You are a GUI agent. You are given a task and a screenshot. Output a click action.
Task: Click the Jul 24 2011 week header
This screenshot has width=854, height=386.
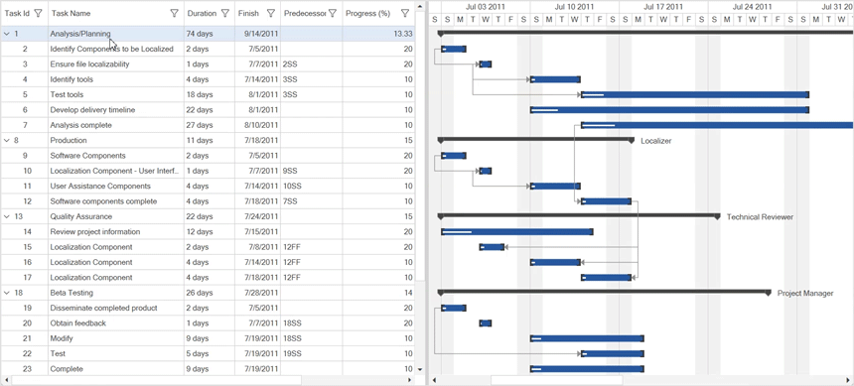[752, 7]
